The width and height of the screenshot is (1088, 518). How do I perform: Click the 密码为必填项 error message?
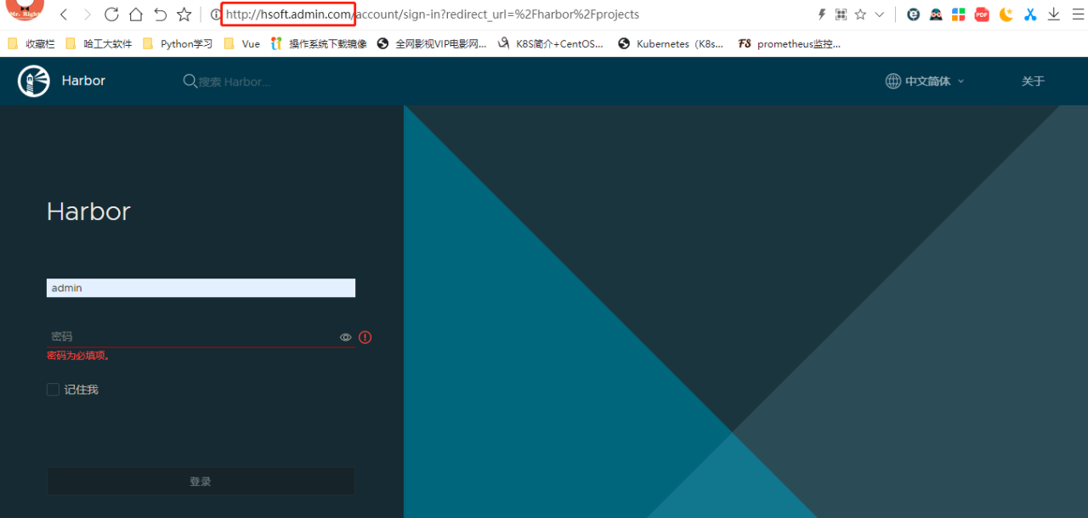[78, 356]
